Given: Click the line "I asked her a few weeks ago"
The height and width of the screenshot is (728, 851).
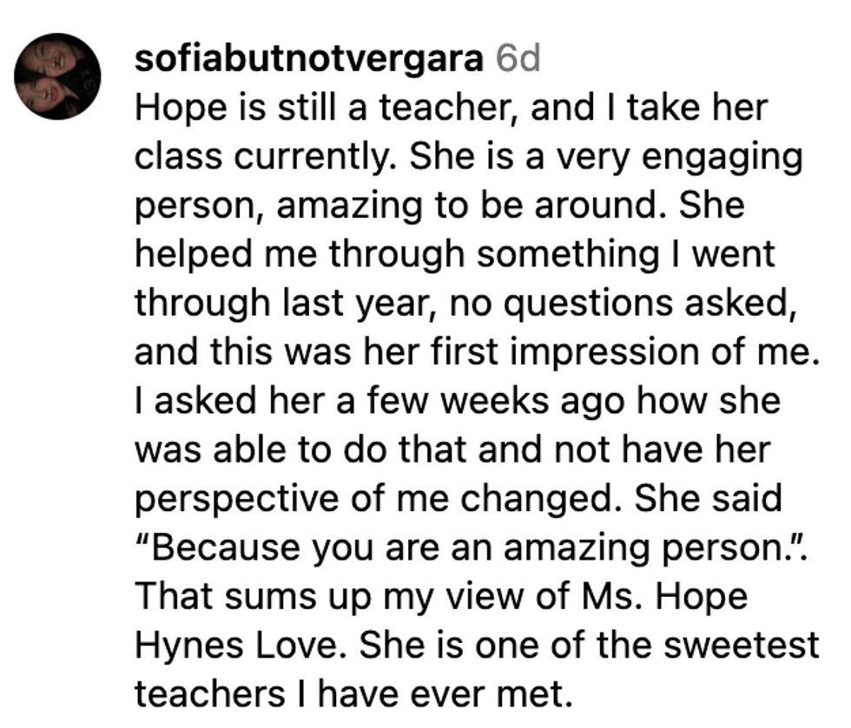Looking at the screenshot, I should (458, 401).
